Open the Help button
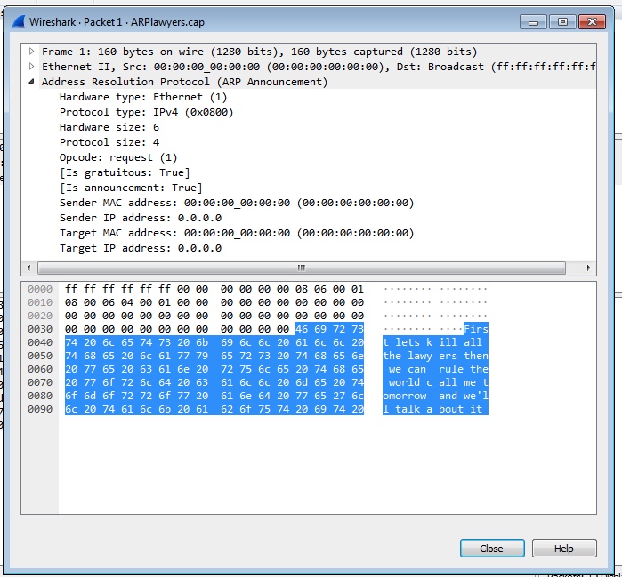The image size is (622, 577). [x=563, y=549]
